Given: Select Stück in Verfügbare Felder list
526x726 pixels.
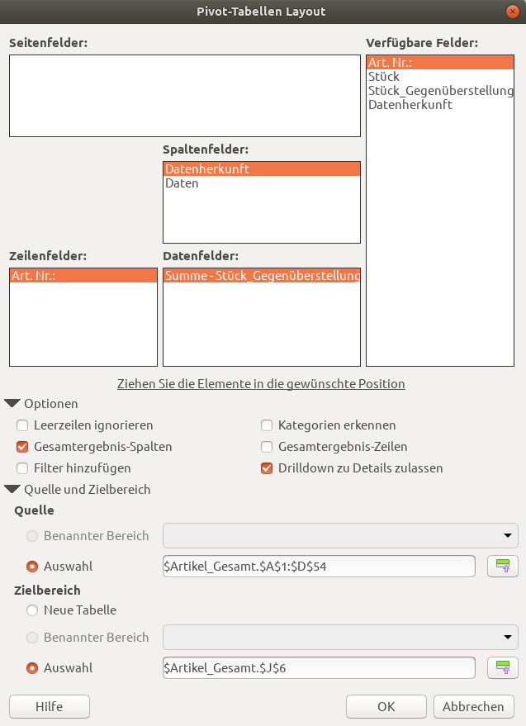Looking at the screenshot, I should [x=384, y=77].
